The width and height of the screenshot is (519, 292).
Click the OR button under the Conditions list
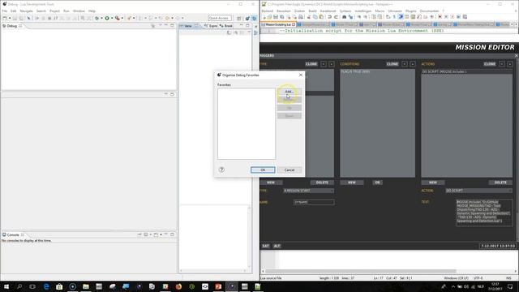(x=377, y=182)
